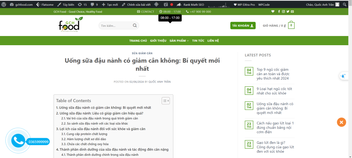The height and width of the screenshot is (158, 352).
Task: Open LIÊN HỆ in navigation
Action: click(213, 41)
